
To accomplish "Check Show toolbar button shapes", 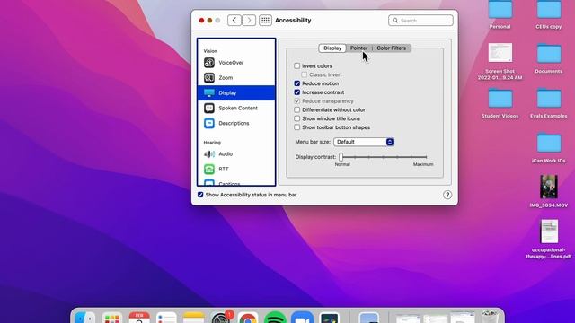I will 297,127.
